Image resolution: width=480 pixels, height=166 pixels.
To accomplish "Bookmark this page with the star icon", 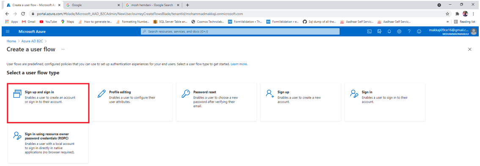I will (x=447, y=14).
